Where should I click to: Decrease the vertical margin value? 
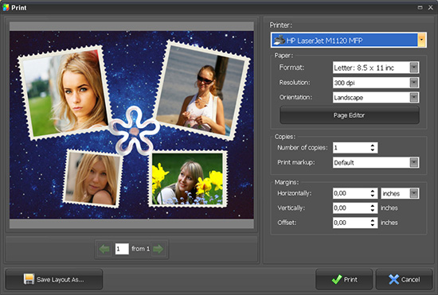click(x=373, y=210)
